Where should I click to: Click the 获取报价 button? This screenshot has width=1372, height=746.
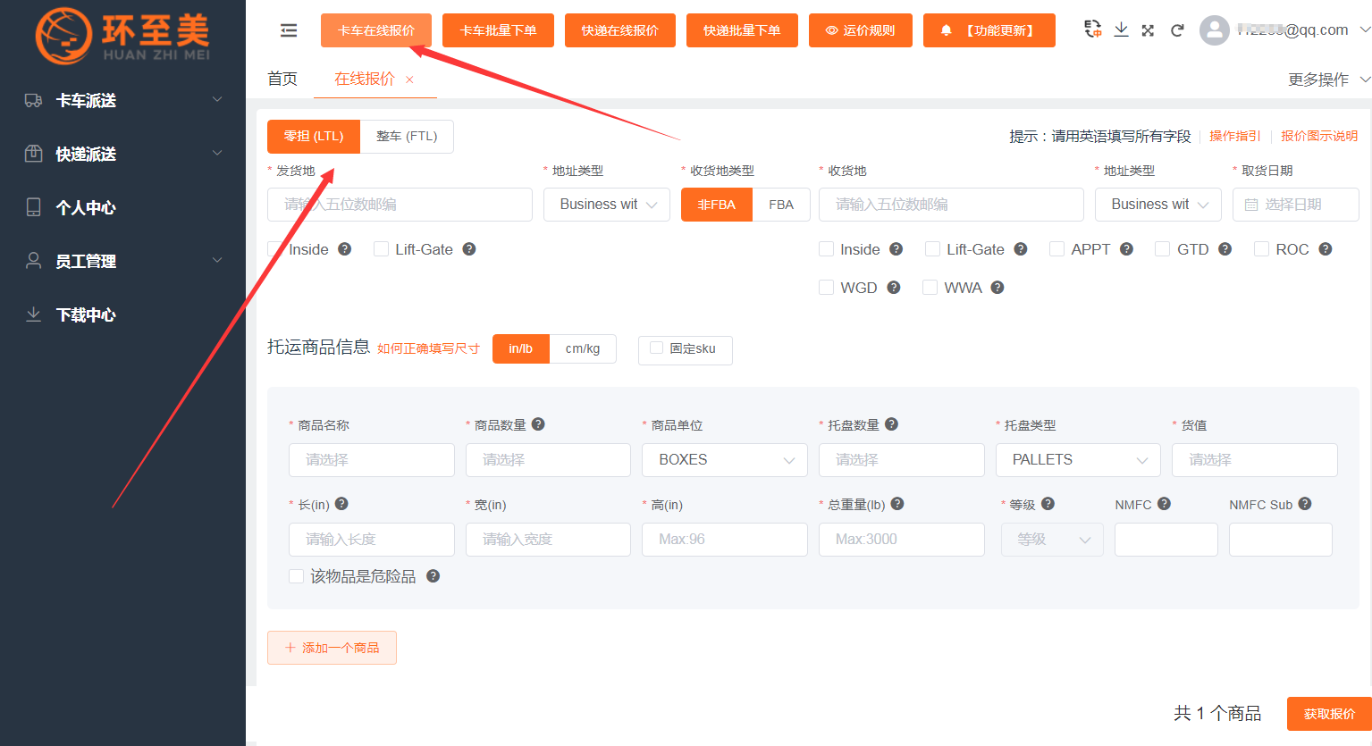coord(1328,714)
